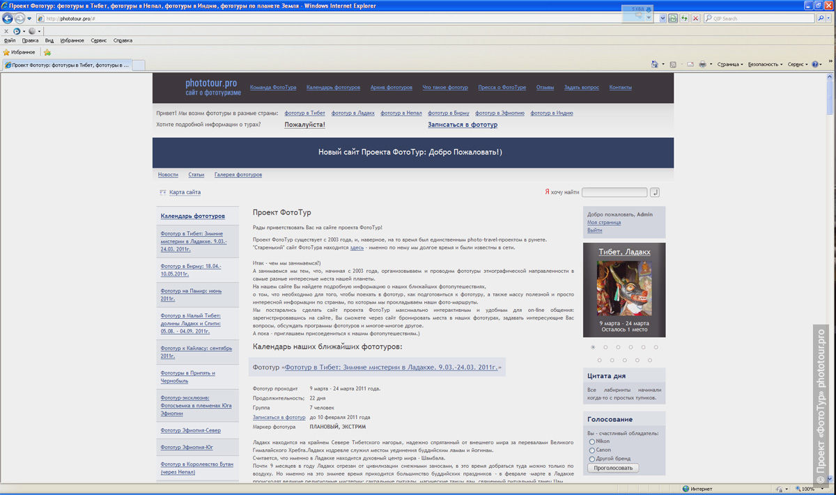Viewport: 836px width, 495px height.
Task: Click the Контакты link in top navigation
Action: 620,87
